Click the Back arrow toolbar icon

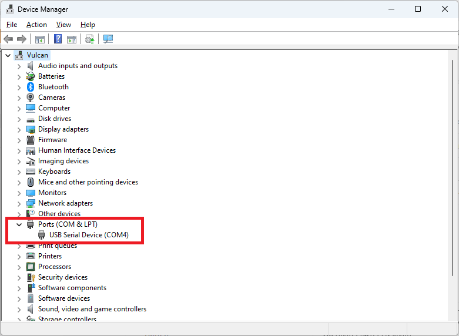tap(8, 39)
